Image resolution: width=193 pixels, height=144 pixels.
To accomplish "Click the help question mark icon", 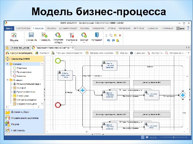I will coord(188,28).
